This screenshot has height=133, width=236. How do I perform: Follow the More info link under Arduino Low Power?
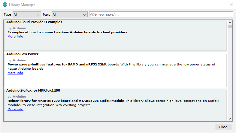pos(15,73)
